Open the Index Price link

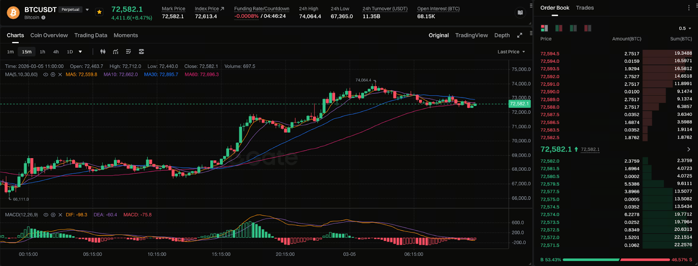pos(209,9)
